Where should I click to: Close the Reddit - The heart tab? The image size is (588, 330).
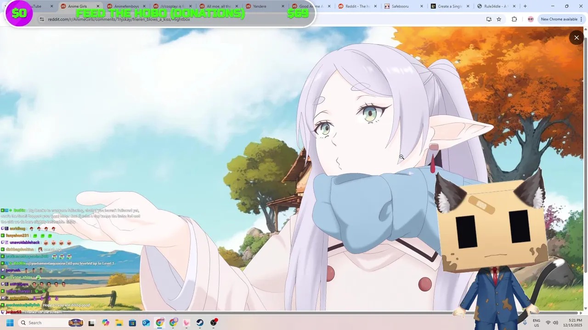375,6
